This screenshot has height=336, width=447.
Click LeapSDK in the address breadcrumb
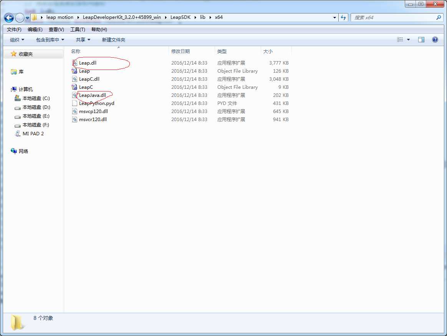click(x=180, y=17)
